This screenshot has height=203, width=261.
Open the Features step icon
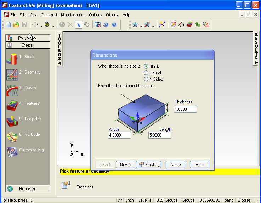pyautogui.click(x=12, y=105)
